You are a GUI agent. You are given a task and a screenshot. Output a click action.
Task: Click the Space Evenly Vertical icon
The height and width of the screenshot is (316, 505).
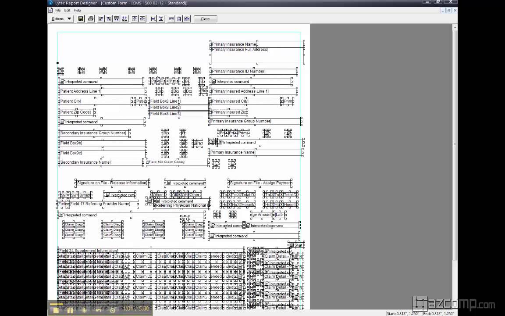click(161, 19)
